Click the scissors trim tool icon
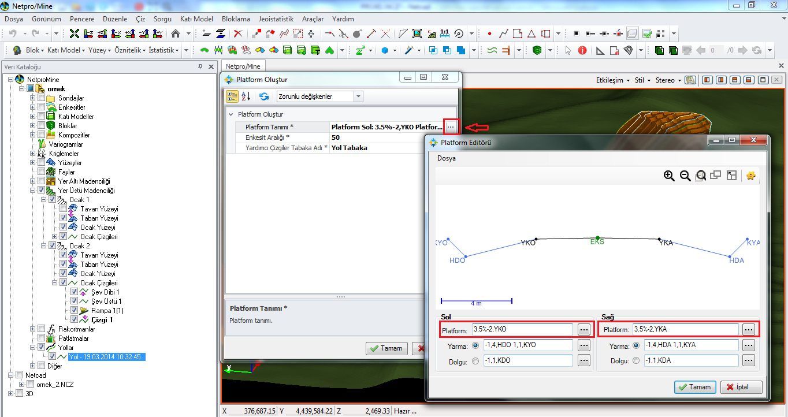This screenshot has width=788, height=417. click(343, 33)
